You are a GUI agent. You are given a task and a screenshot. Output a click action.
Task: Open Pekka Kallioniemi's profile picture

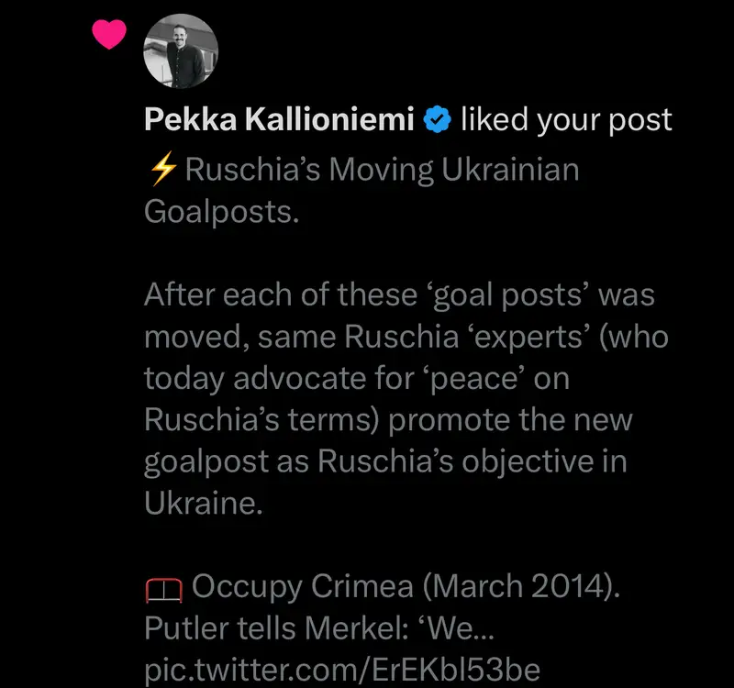point(181,50)
